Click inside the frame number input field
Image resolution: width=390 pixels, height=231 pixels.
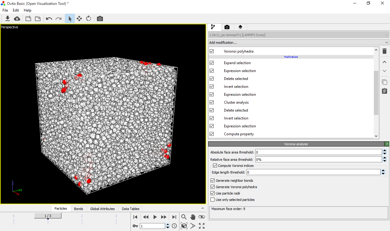[x=153, y=226]
